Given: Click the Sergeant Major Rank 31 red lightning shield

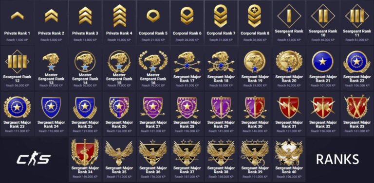Looking at the screenshot, I should click(289, 107).
